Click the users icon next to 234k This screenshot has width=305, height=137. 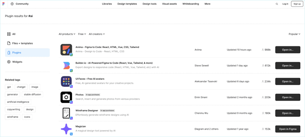pyautogui.click(x=263, y=82)
